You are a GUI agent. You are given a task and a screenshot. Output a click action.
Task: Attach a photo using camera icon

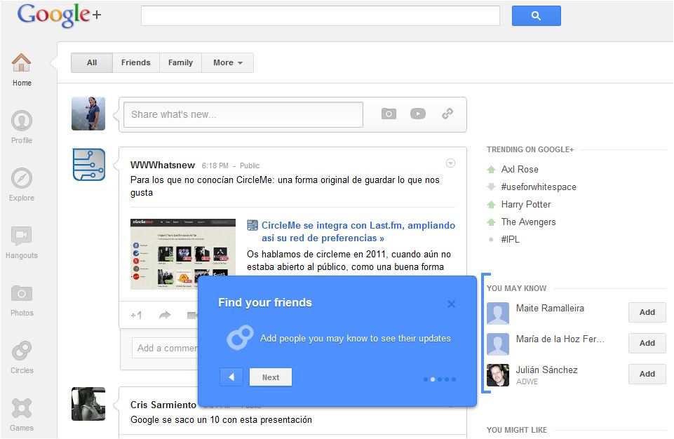[389, 114]
